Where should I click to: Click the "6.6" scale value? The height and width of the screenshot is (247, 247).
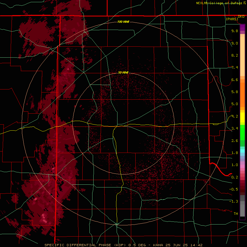click(x=235, y=80)
